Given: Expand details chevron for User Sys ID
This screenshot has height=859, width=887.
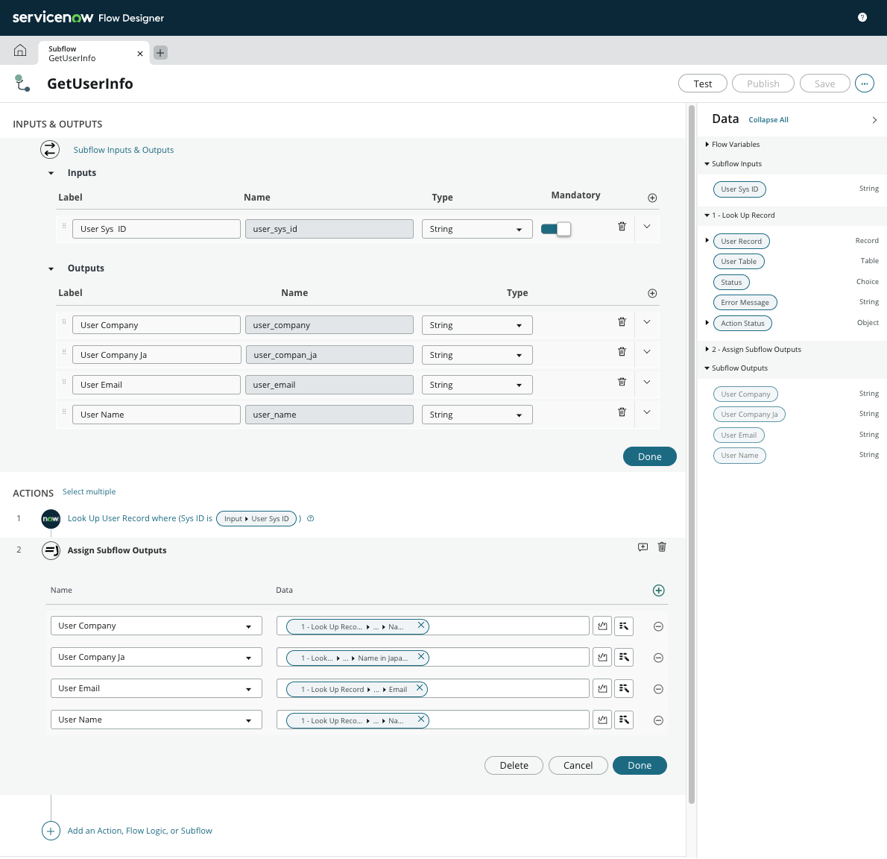Looking at the screenshot, I should (x=646, y=227).
